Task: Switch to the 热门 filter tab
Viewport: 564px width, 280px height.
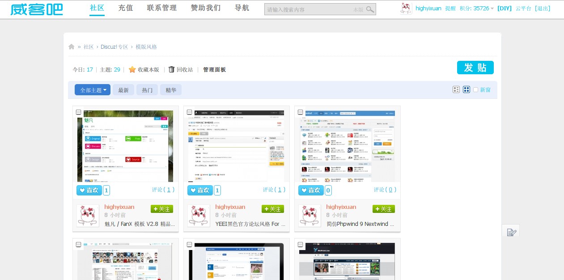Action: (147, 90)
